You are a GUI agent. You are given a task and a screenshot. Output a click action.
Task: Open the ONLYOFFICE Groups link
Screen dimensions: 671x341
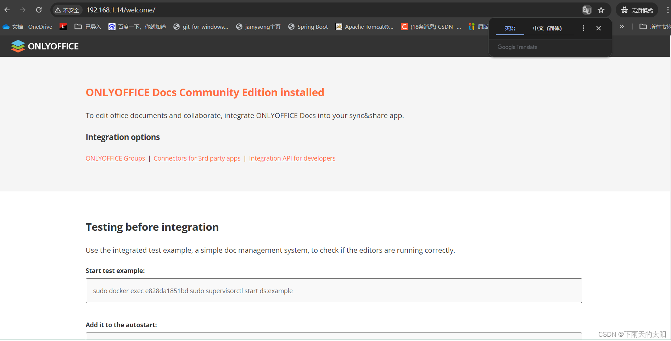(115, 158)
